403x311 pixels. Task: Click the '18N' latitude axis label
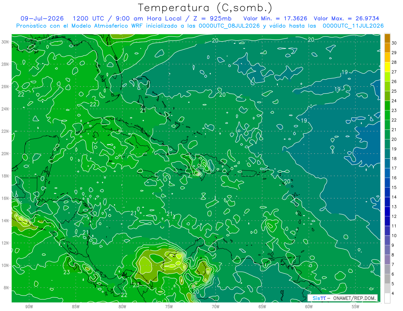click(5, 176)
